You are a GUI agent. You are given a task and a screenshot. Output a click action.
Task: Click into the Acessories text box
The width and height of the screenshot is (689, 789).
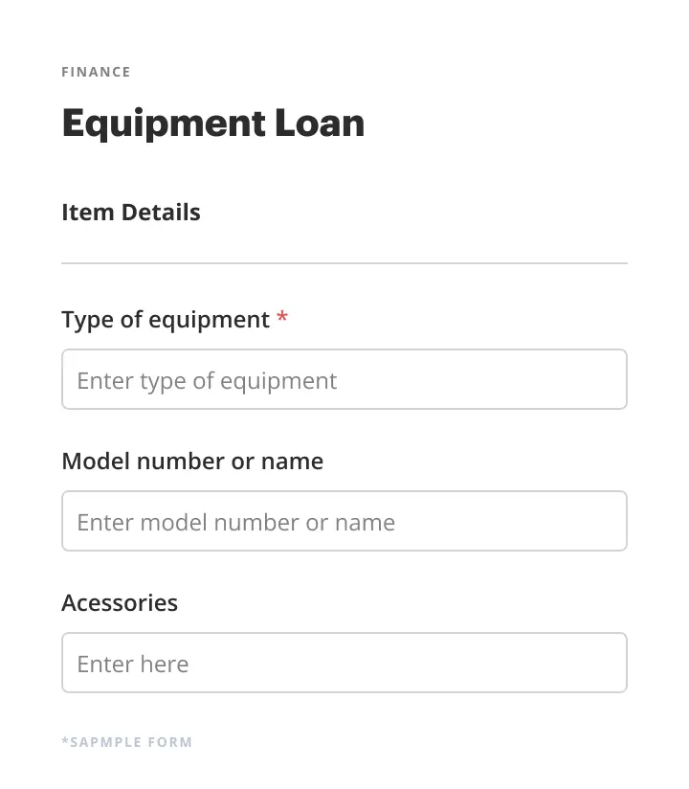pyautogui.click(x=344, y=664)
